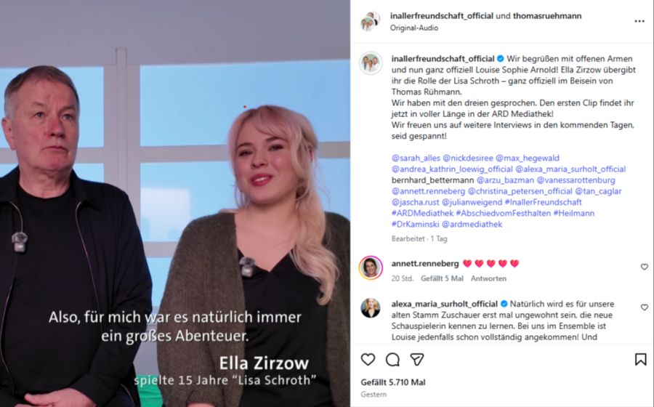The image size is (654, 407).
Task: Visit thomasruehmann's profile from the header
Action: (x=546, y=16)
